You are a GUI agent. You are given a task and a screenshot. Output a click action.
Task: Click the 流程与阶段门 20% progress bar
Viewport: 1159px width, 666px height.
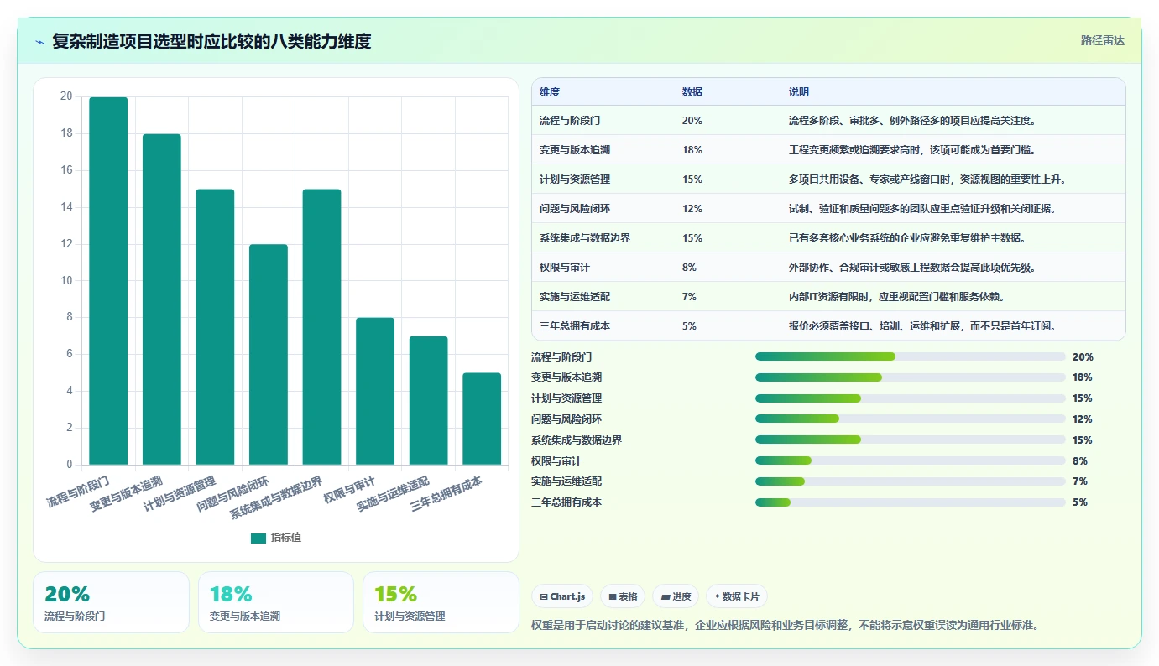[x=911, y=356]
